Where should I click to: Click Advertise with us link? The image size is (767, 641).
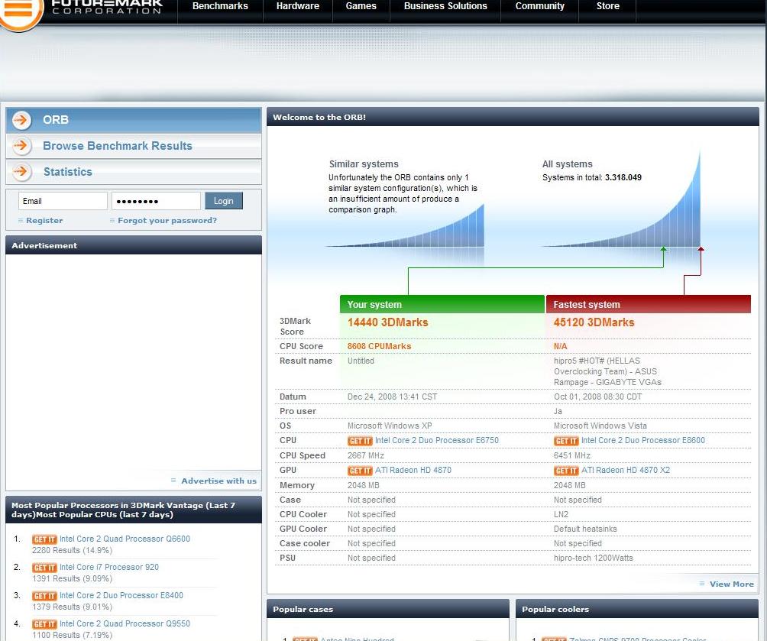click(x=218, y=481)
